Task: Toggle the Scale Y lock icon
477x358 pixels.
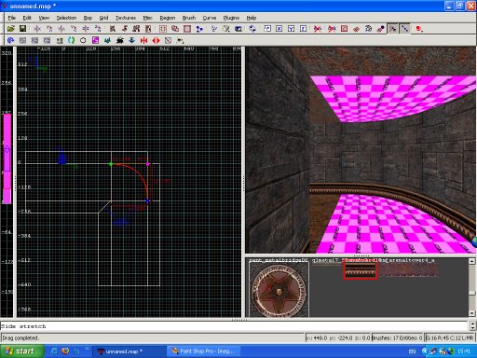Action: click(x=291, y=29)
